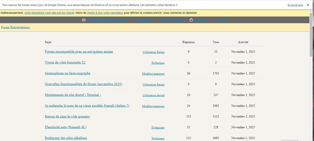Open topic 'Forum incompatible avec un navigateur ancien'

coord(79,52)
